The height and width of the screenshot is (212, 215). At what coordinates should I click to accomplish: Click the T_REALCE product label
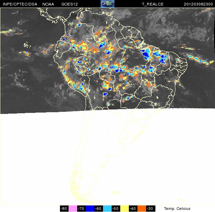(x=153, y=4)
